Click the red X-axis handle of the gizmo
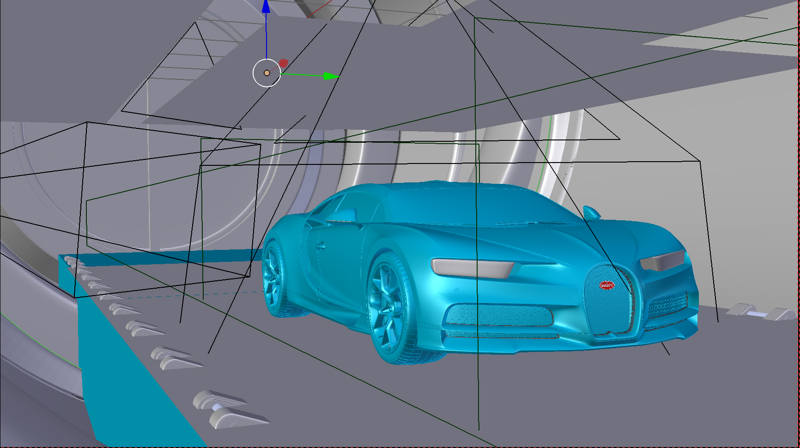 click(283, 63)
